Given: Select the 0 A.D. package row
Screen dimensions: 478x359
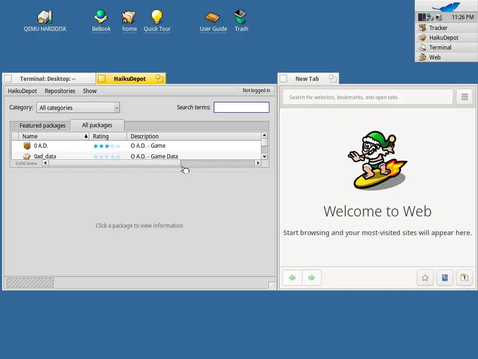Looking at the screenshot, I should pyautogui.click(x=136, y=146).
